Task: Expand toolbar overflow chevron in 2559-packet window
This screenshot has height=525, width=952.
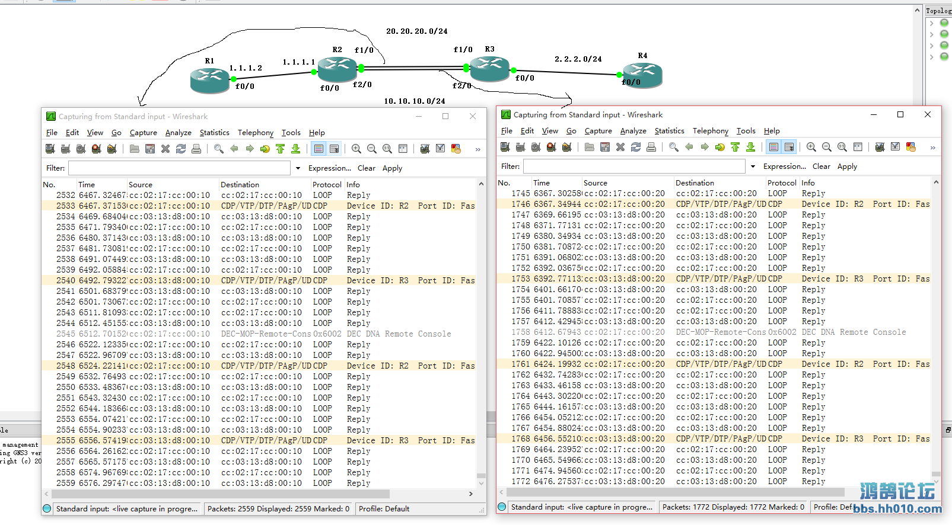Action: click(x=477, y=149)
